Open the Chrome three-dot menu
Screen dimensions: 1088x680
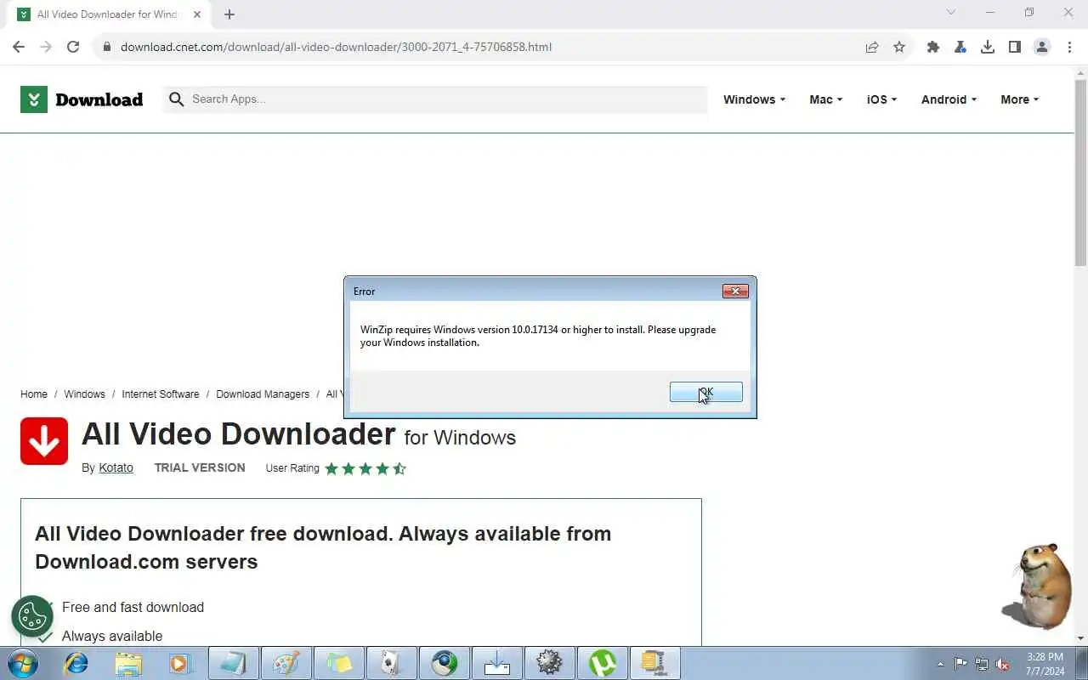tap(1069, 47)
